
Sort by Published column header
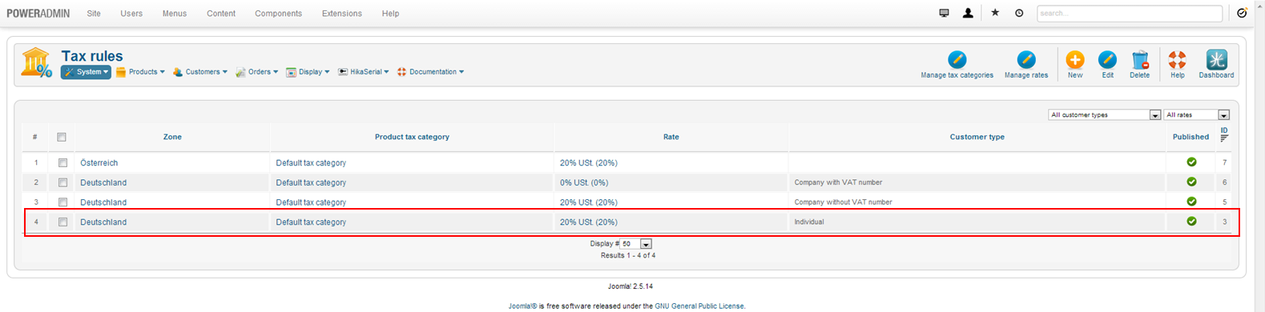(1190, 137)
